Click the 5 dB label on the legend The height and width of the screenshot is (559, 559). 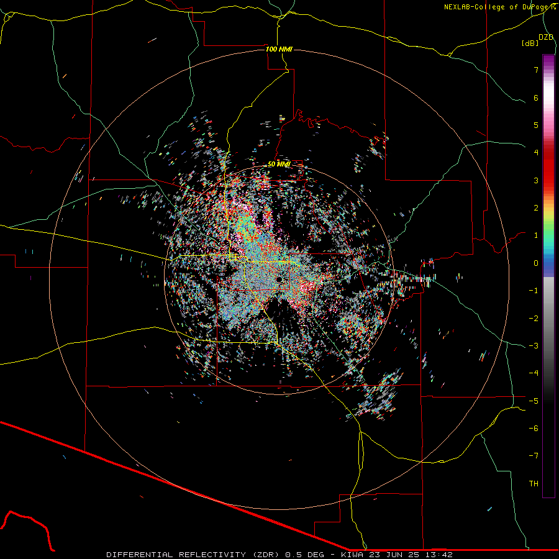pos(536,125)
